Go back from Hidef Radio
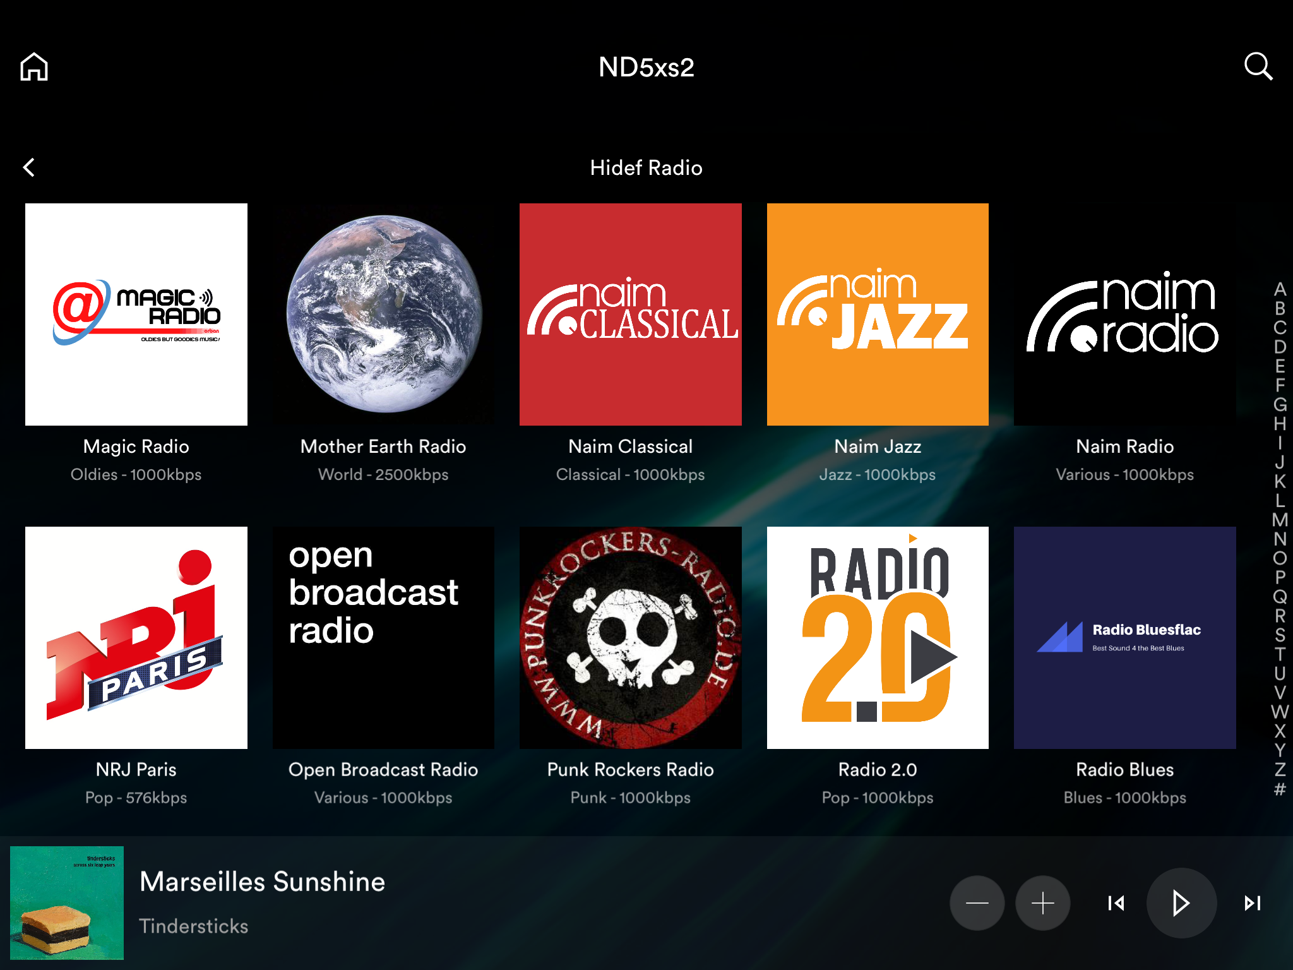The height and width of the screenshot is (970, 1293). coord(29,167)
